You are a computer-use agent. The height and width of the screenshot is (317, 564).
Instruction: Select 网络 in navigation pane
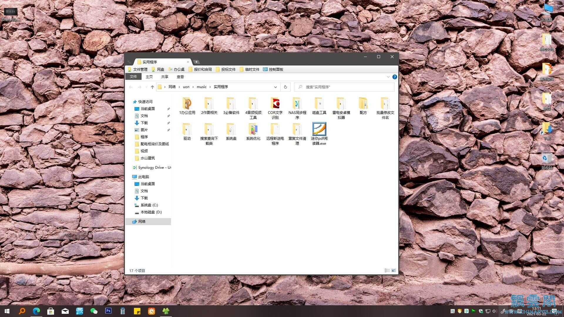pyautogui.click(x=148, y=221)
